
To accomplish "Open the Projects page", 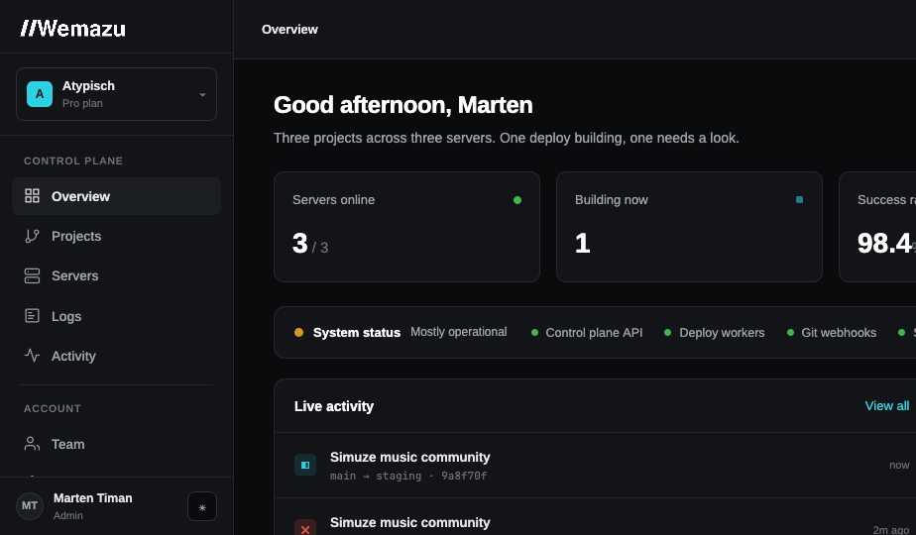I will (x=116, y=236).
